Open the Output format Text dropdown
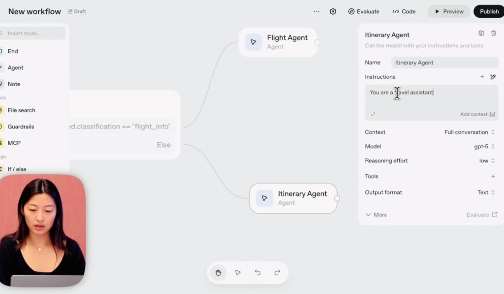The width and height of the screenshot is (504, 294). tap(486, 192)
